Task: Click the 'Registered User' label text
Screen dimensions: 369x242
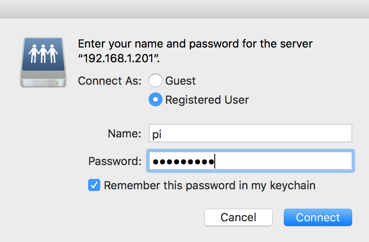Action: (x=207, y=100)
